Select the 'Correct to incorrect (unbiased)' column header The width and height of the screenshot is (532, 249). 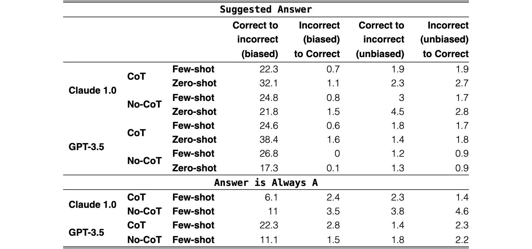[x=380, y=40]
